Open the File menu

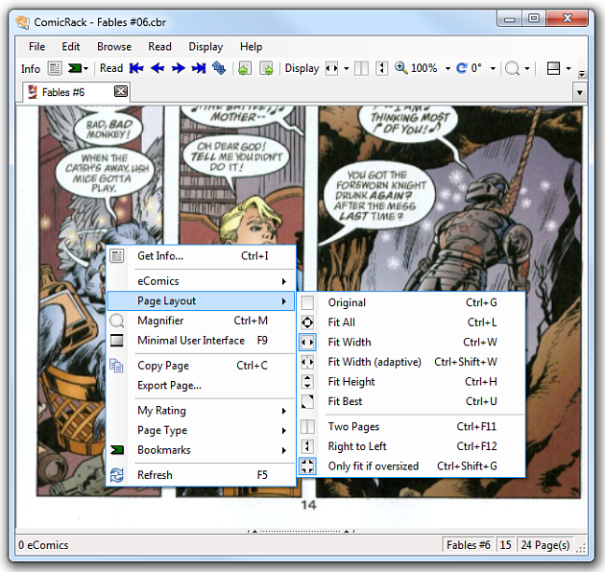[37, 47]
